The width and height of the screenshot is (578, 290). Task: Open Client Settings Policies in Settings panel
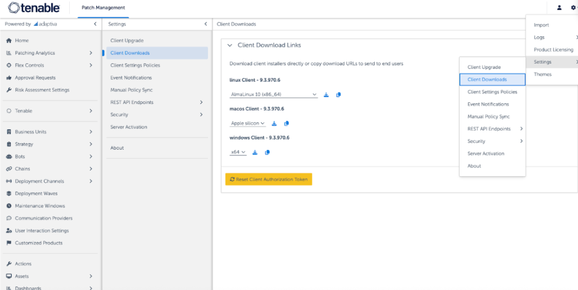(135, 65)
